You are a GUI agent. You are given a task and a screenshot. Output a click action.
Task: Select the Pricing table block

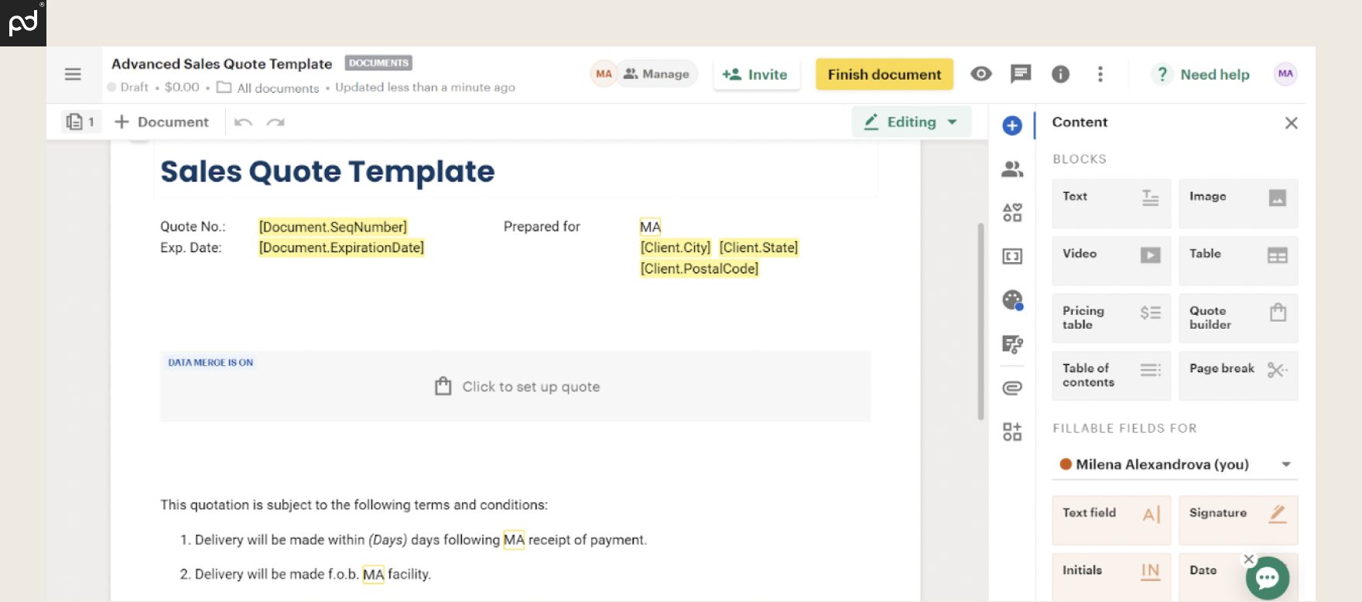click(x=1110, y=318)
